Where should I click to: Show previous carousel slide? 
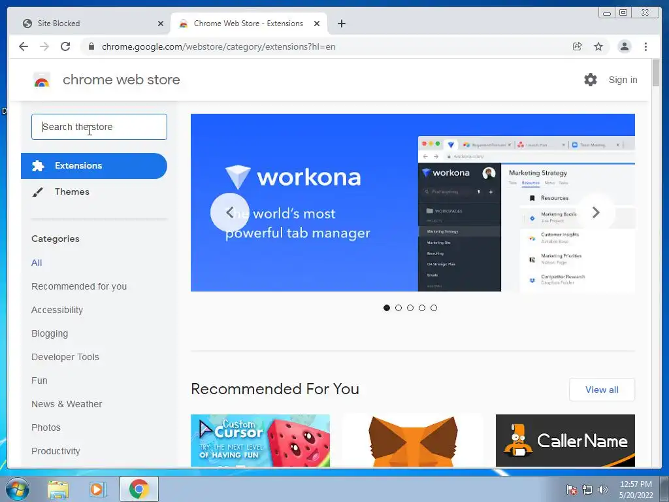click(229, 212)
